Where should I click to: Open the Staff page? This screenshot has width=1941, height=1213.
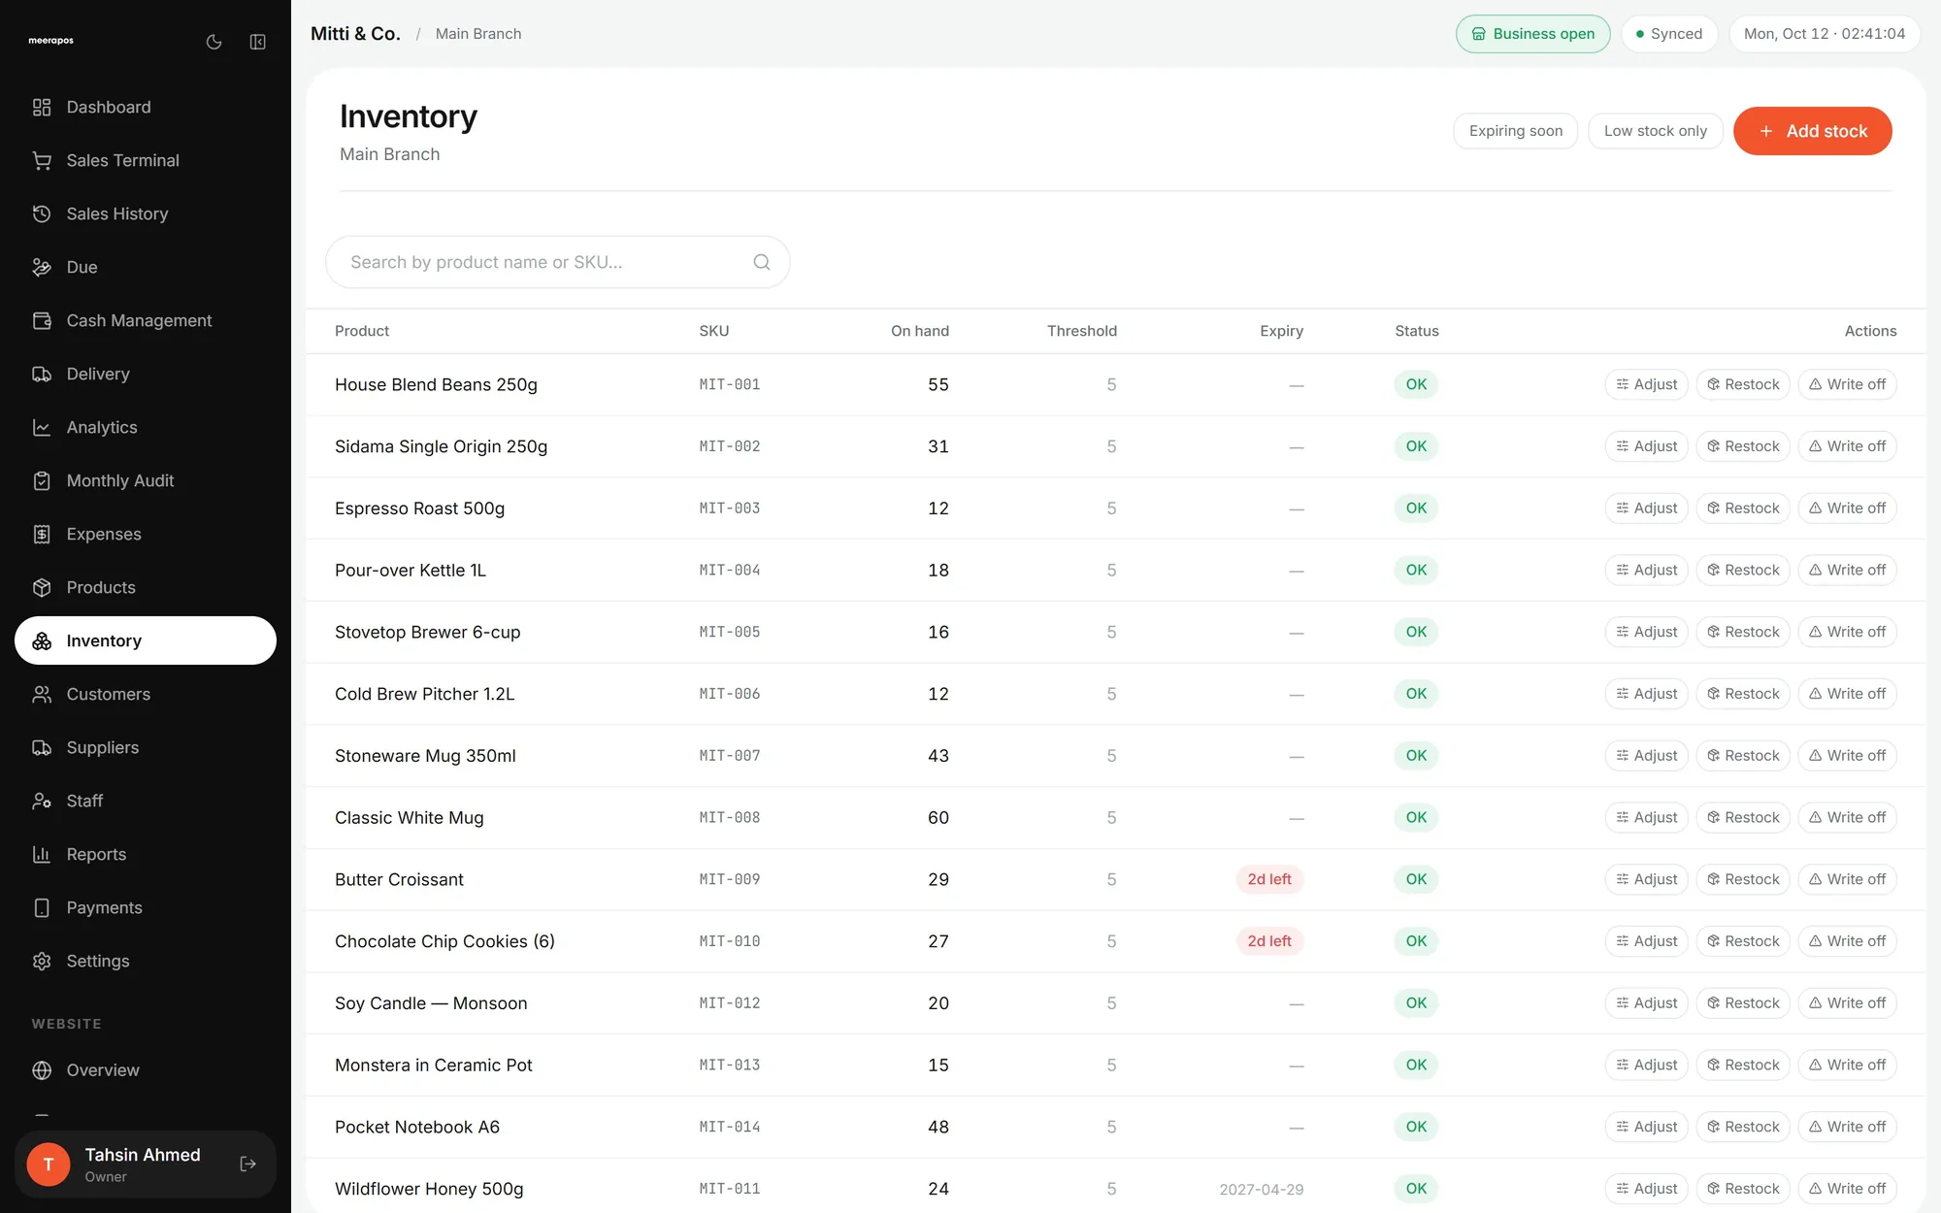[146, 801]
